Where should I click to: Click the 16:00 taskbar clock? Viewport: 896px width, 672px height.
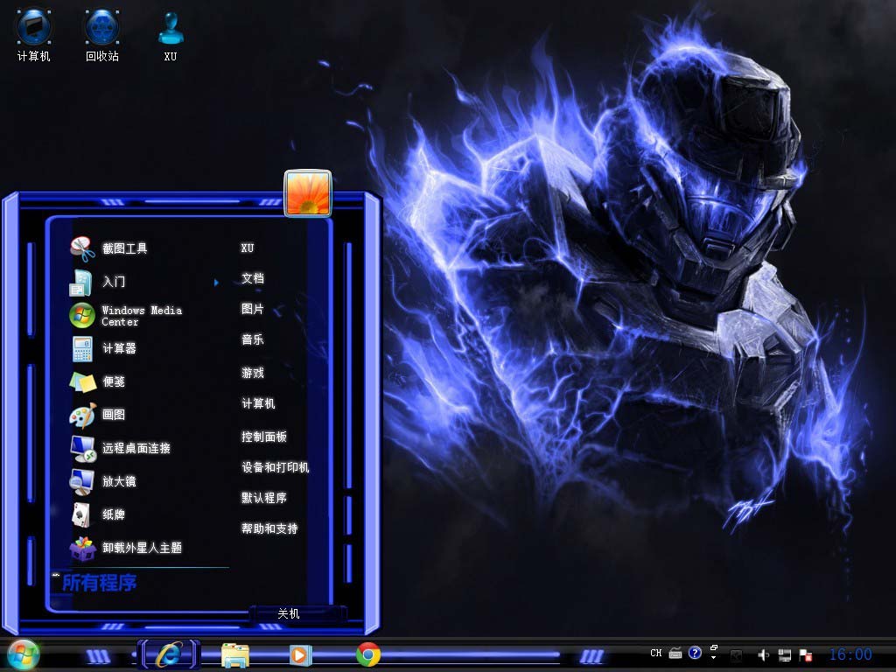(850, 654)
